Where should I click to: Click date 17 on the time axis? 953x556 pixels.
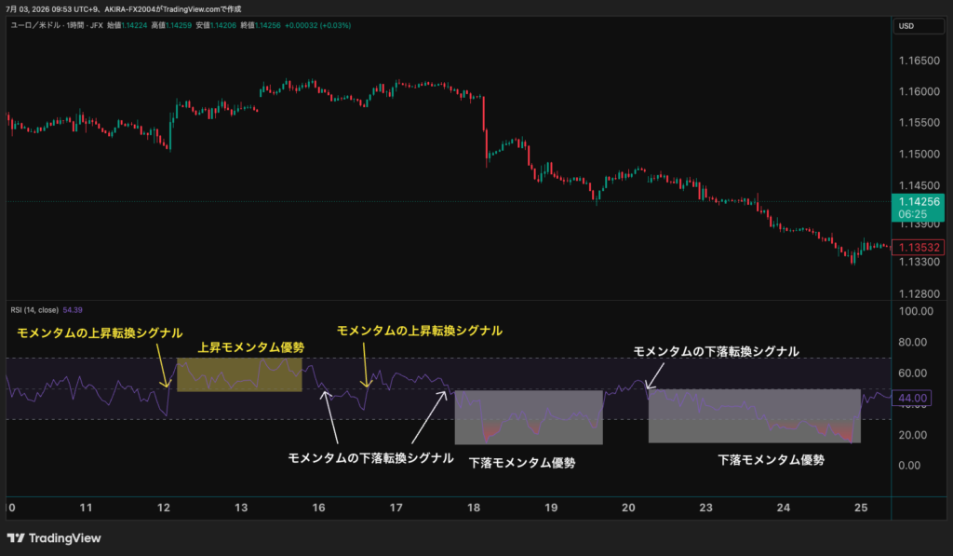click(396, 508)
